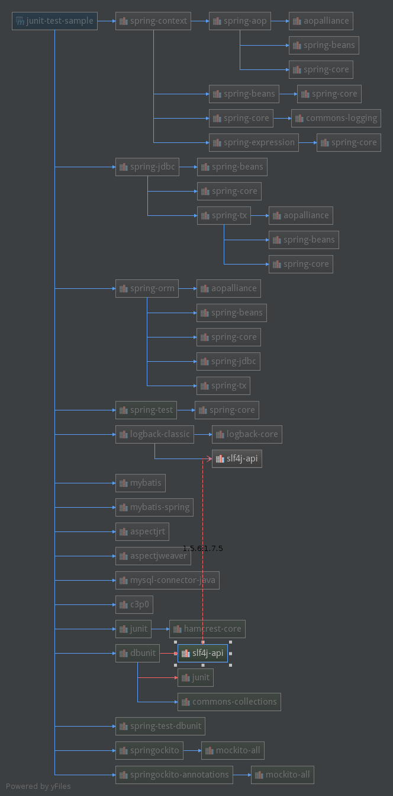
Task: Click mockito-all node beside springockito
Action: tap(233, 750)
